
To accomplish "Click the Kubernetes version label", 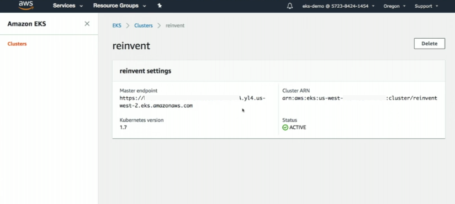I will pos(141,120).
